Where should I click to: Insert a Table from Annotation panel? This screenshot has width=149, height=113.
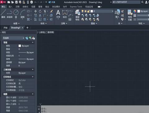pos(70,20)
